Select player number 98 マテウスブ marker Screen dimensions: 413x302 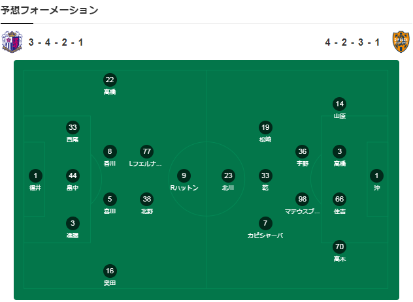(x=303, y=199)
